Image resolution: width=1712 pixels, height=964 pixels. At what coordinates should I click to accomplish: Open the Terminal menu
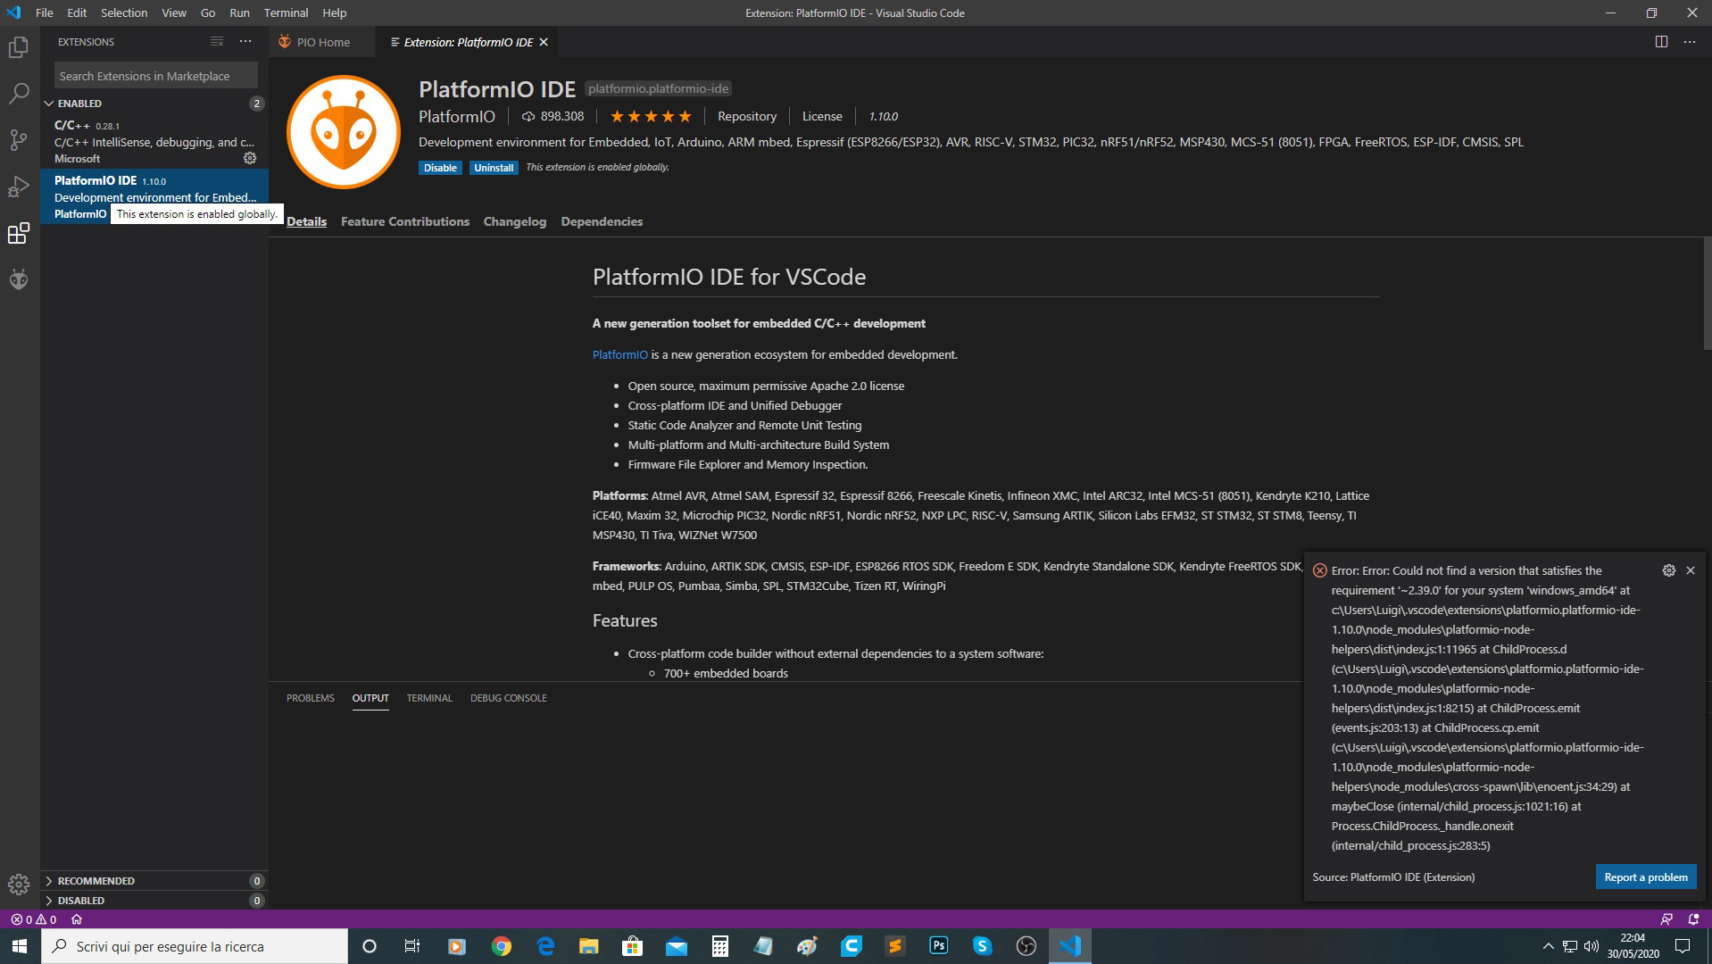pyautogui.click(x=285, y=12)
